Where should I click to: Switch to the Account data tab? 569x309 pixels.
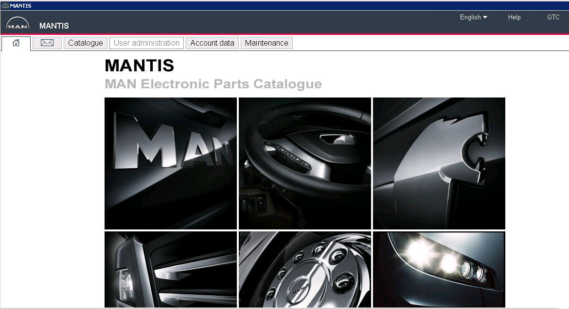click(213, 43)
